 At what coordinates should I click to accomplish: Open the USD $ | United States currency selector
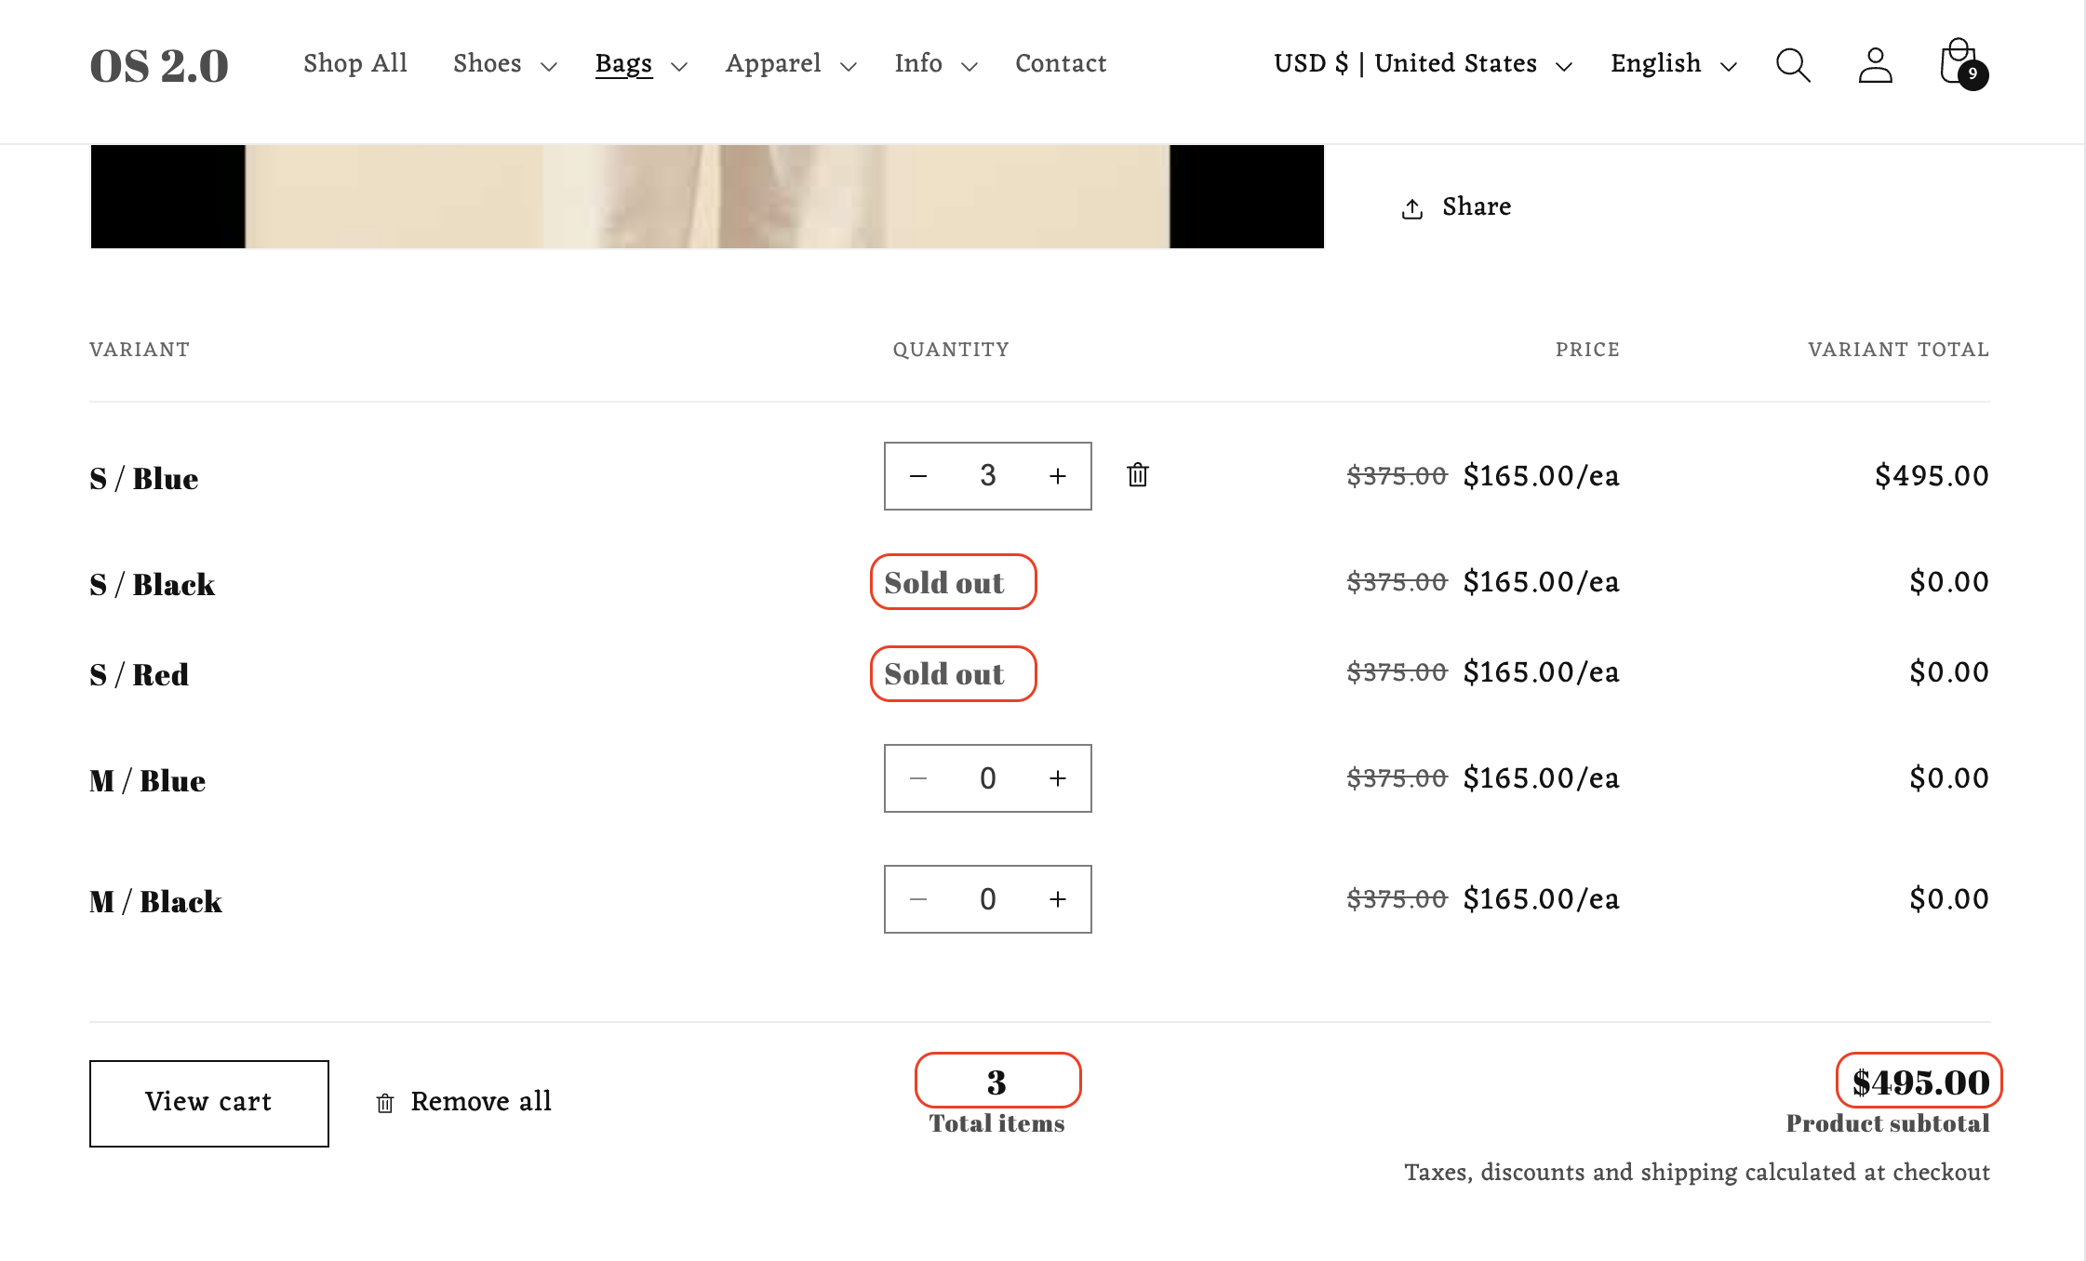coord(1405,63)
